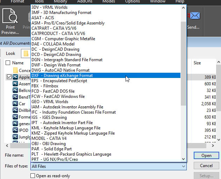Select DC - DesignCAD Drawing option
This screenshot has height=179, width=221.
pos(106,49)
